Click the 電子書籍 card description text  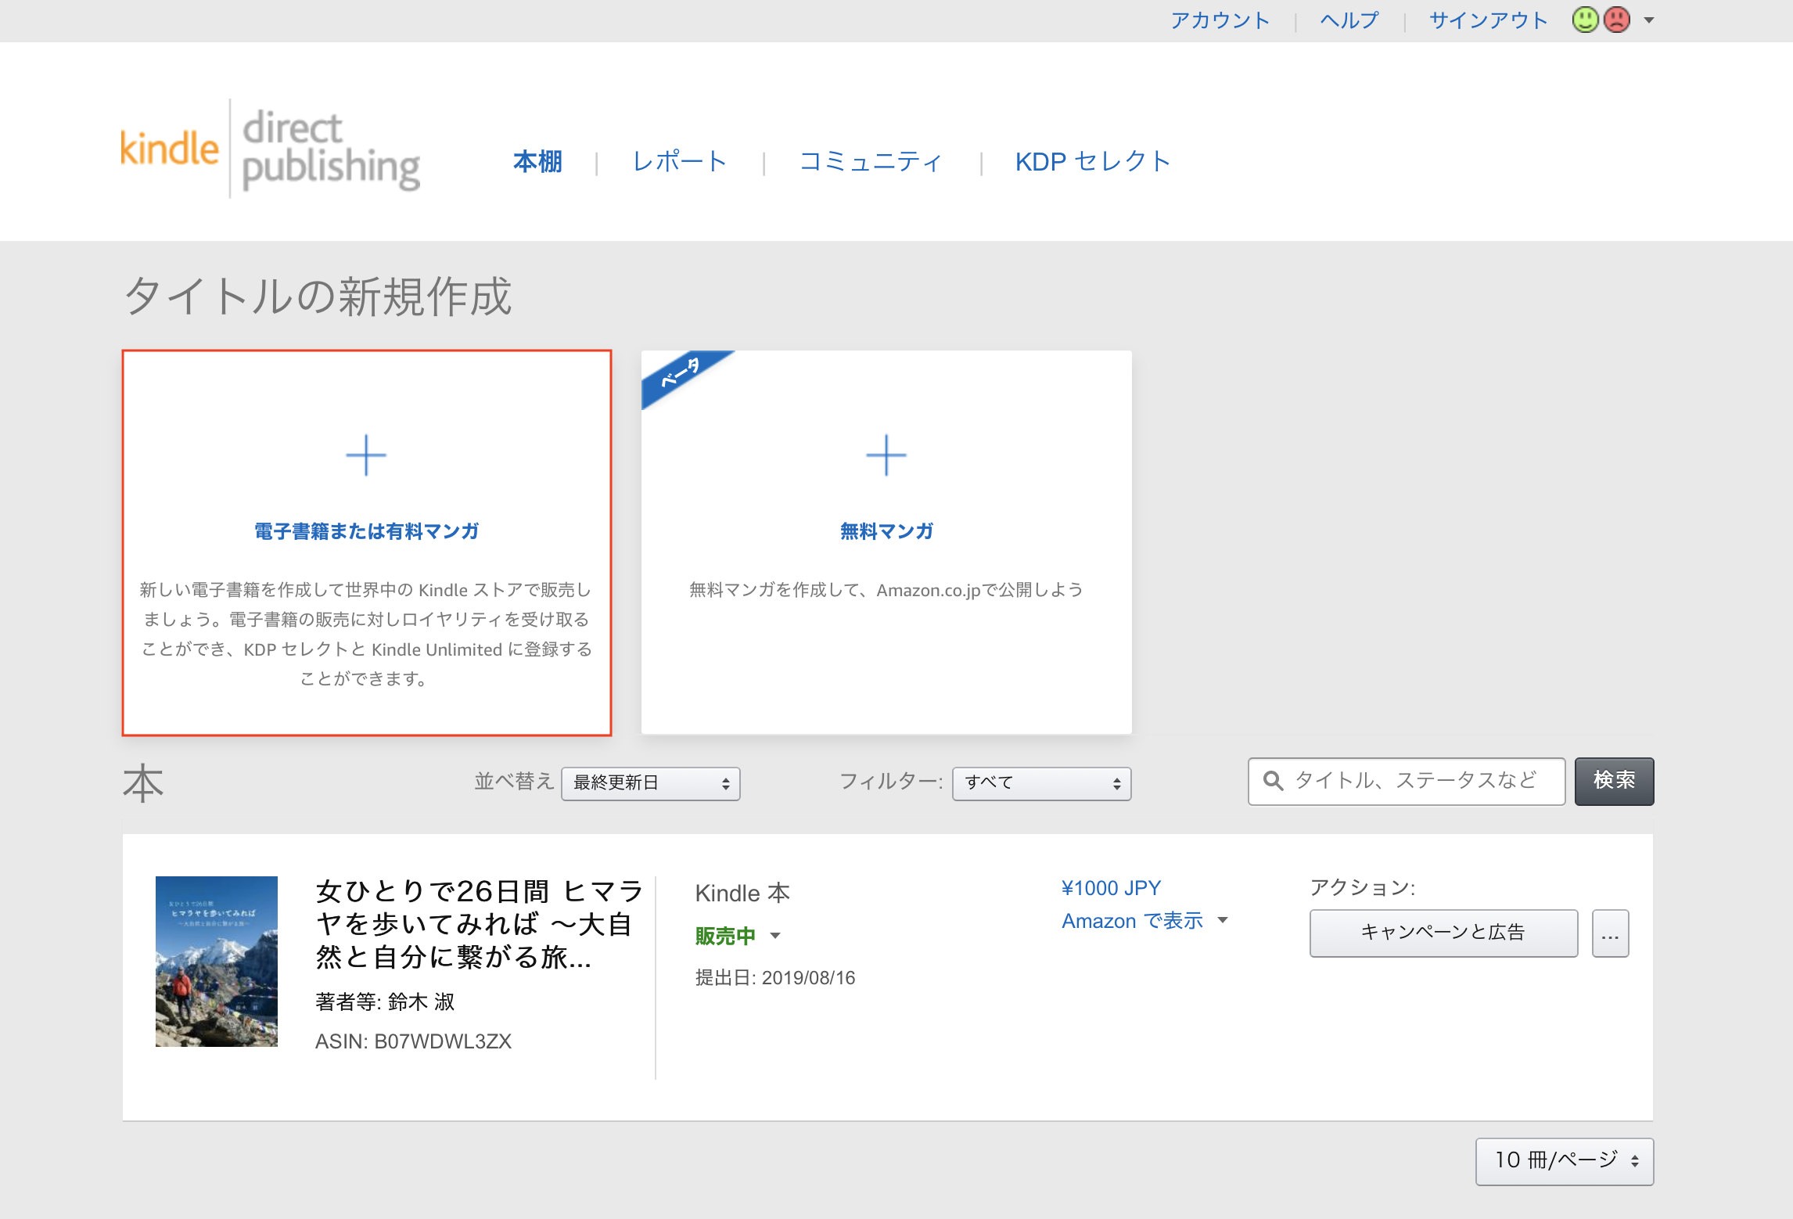click(x=366, y=634)
